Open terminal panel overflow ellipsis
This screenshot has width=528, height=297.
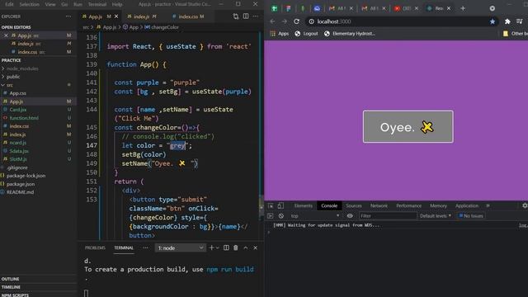point(145,247)
